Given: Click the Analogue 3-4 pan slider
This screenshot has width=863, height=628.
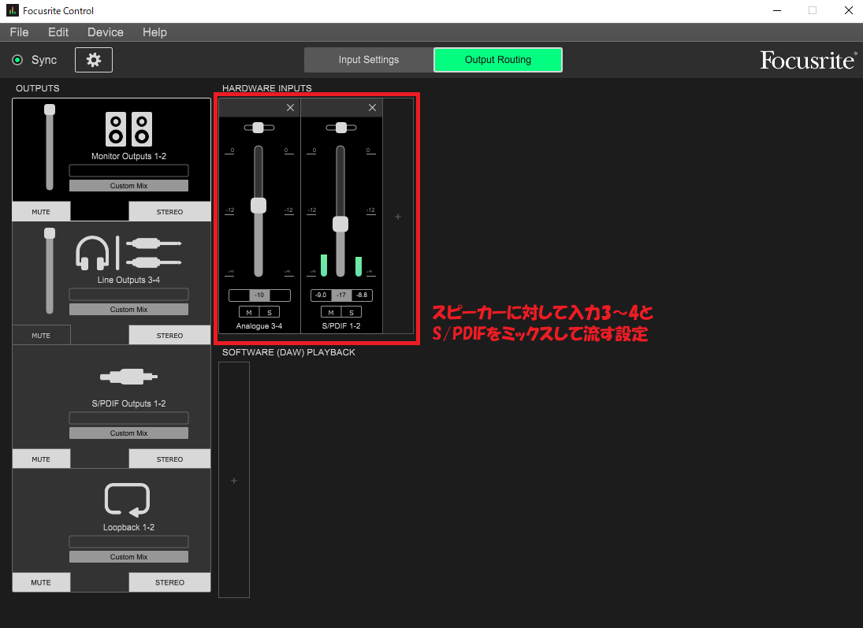Looking at the screenshot, I should click(x=259, y=128).
